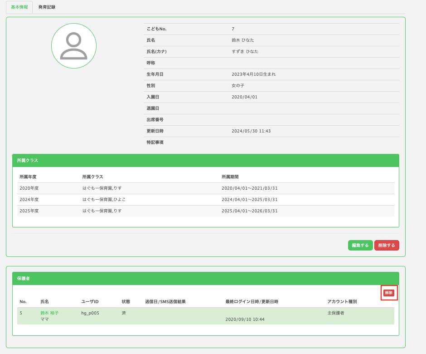Image resolution: width=426 pixels, height=354 pixels.
Task: Click period 2024/04/01〜2025/03/31
Action: pos(250,199)
